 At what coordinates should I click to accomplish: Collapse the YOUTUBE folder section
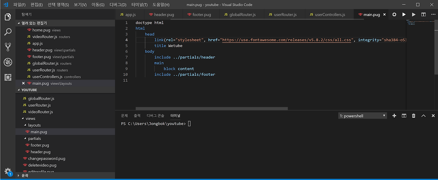tap(65, 90)
